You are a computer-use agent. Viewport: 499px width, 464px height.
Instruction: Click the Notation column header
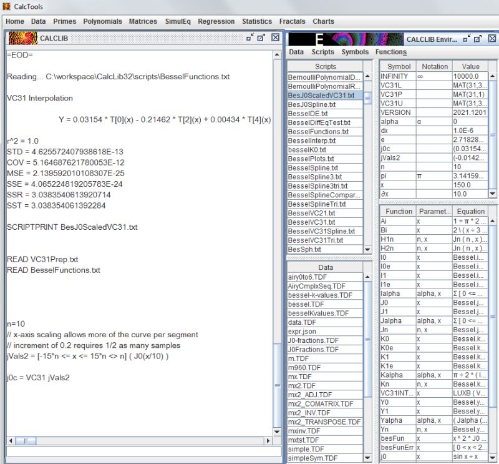434,67
